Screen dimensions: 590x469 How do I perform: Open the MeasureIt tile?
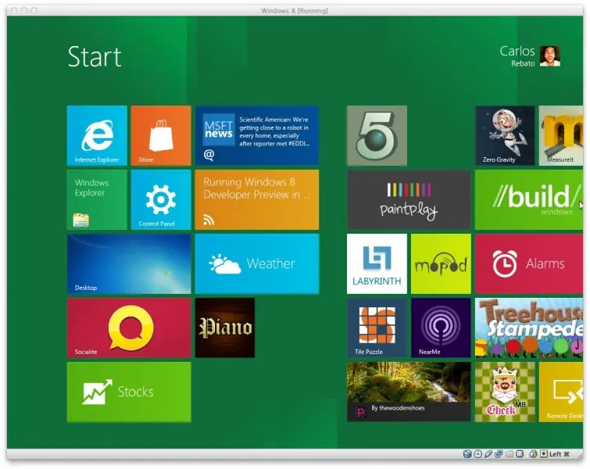tap(560, 135)
